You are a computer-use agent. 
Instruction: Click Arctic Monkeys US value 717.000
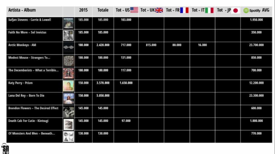tap(126, 45)
